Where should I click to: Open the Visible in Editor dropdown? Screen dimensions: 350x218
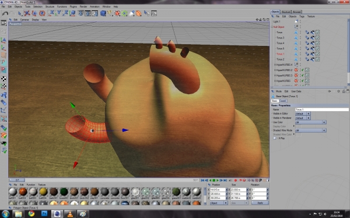pos(303,114)
